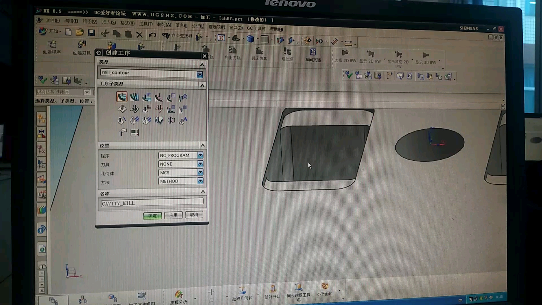Select the FIXED_CONTOUR subtype icon
Image resolution: width=542 pixels, height=305 pixels.
(122, 109)
